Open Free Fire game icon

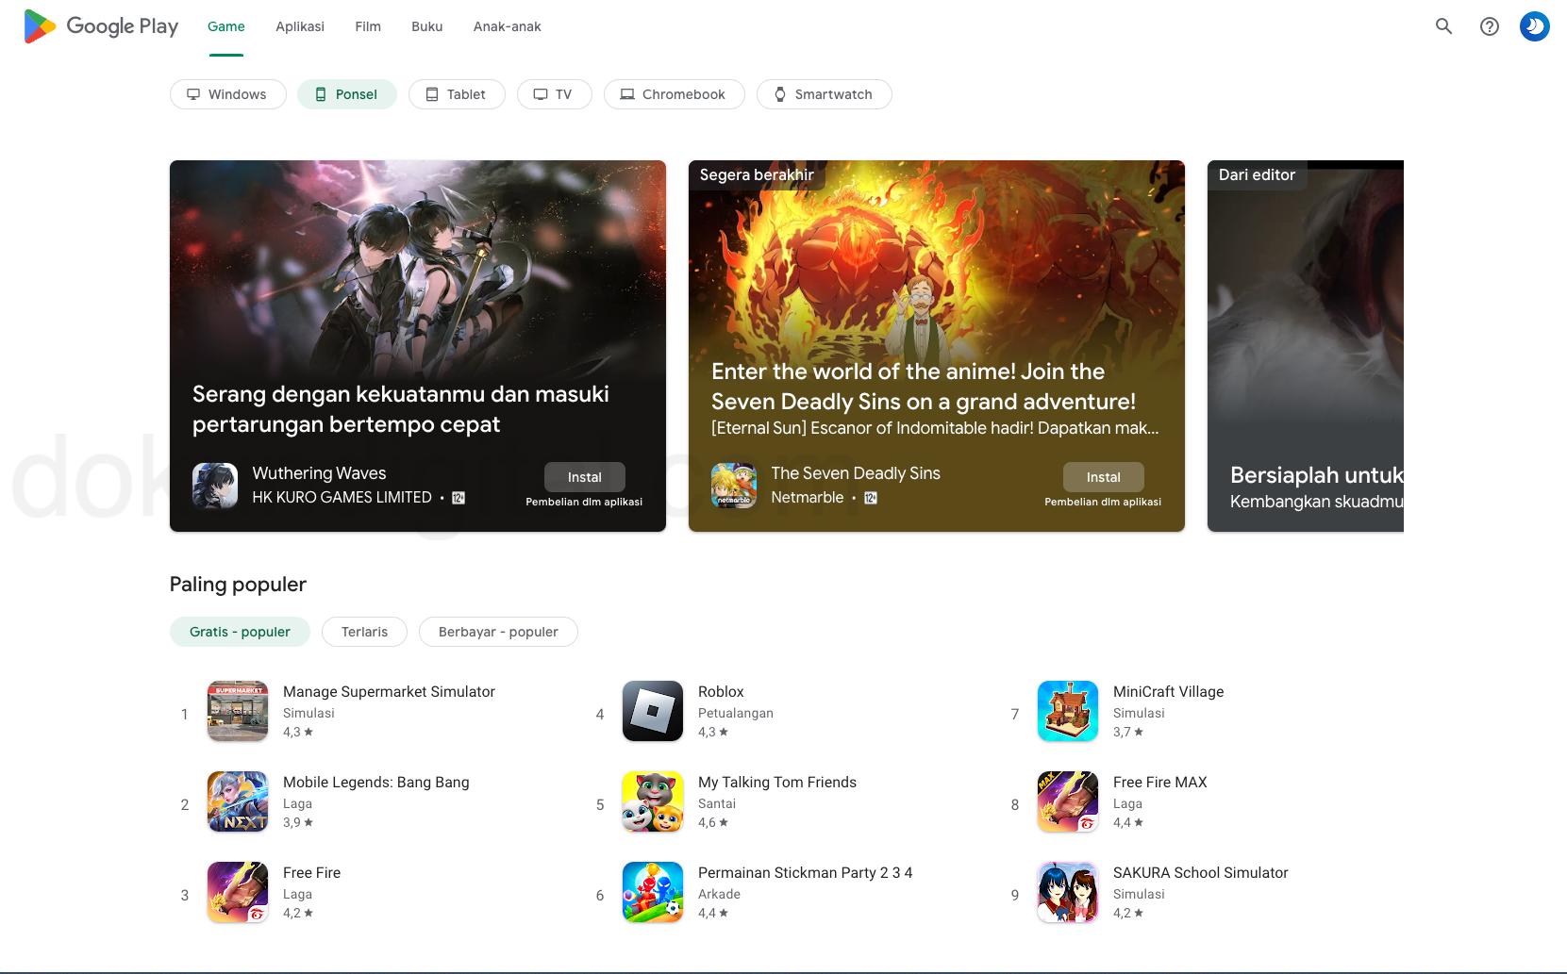coord(238,892)
